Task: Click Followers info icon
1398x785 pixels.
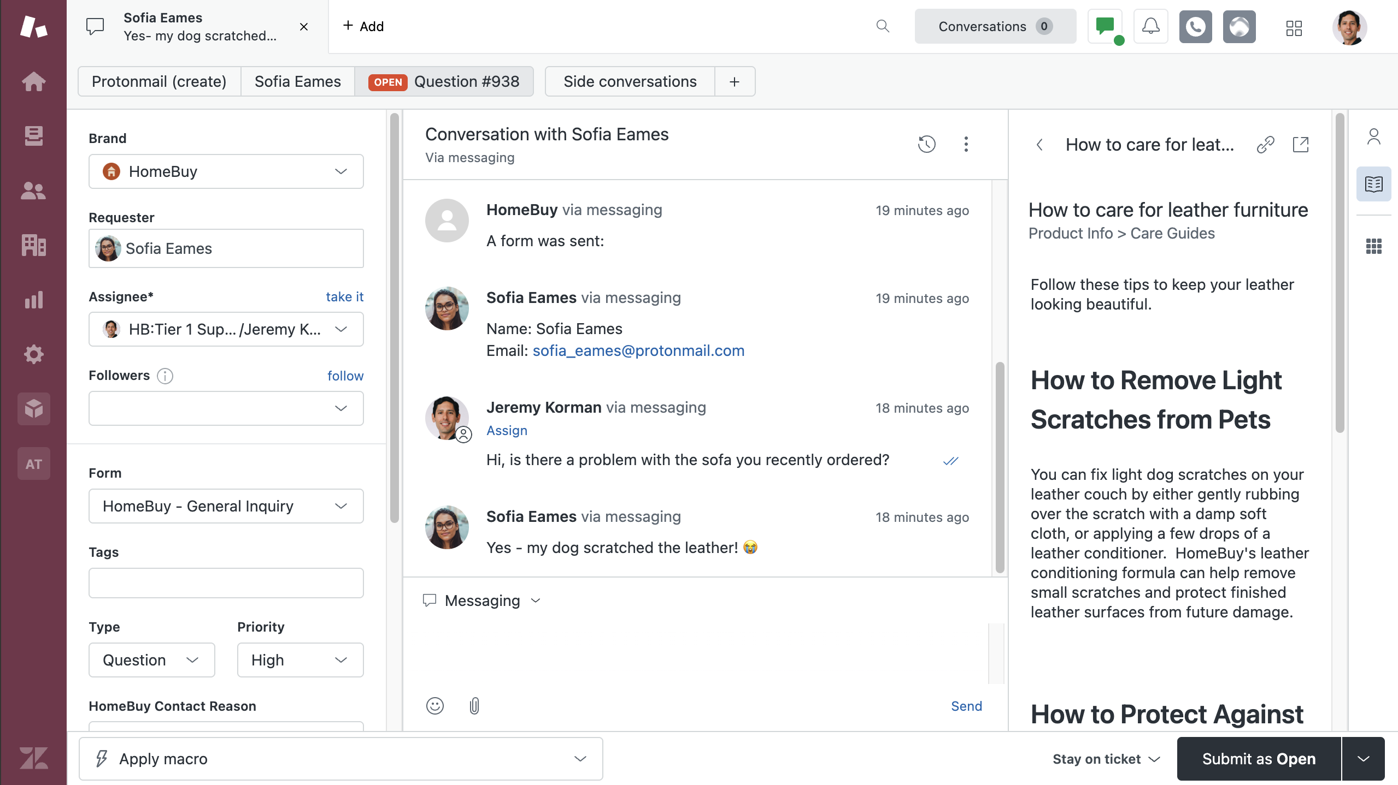Action: tap(165, 376)
